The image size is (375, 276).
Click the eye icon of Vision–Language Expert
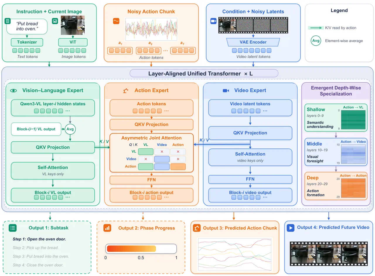(x=13, y=91)
